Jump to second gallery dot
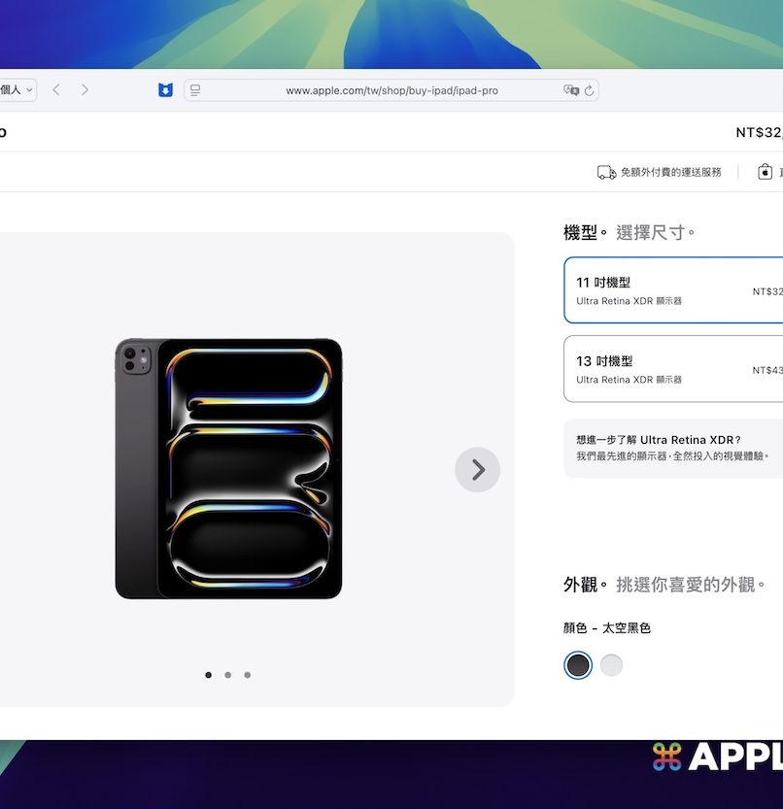 227,675
